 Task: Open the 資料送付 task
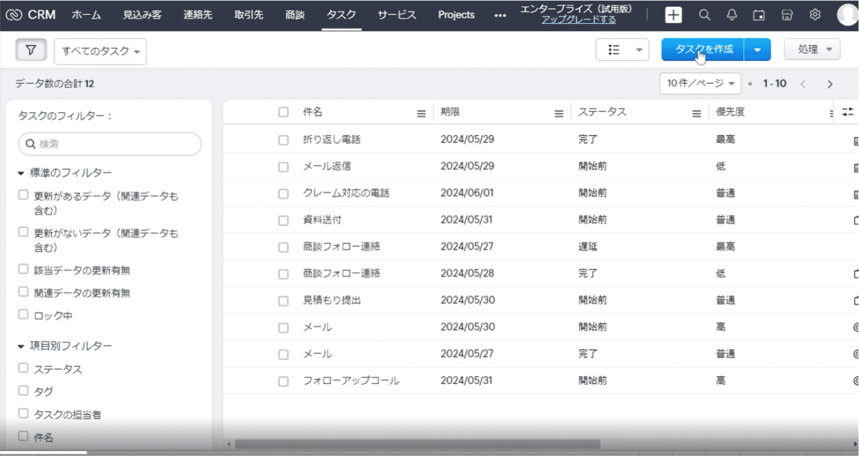pyautogui.click(x=322, y=220)
